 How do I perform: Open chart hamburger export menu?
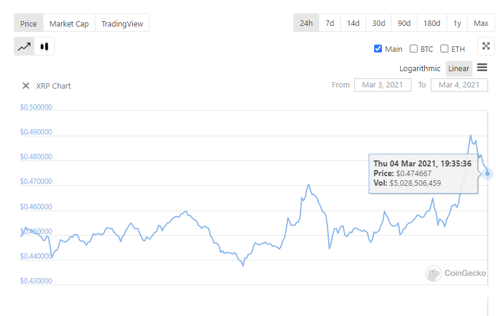tap(482, 68)
